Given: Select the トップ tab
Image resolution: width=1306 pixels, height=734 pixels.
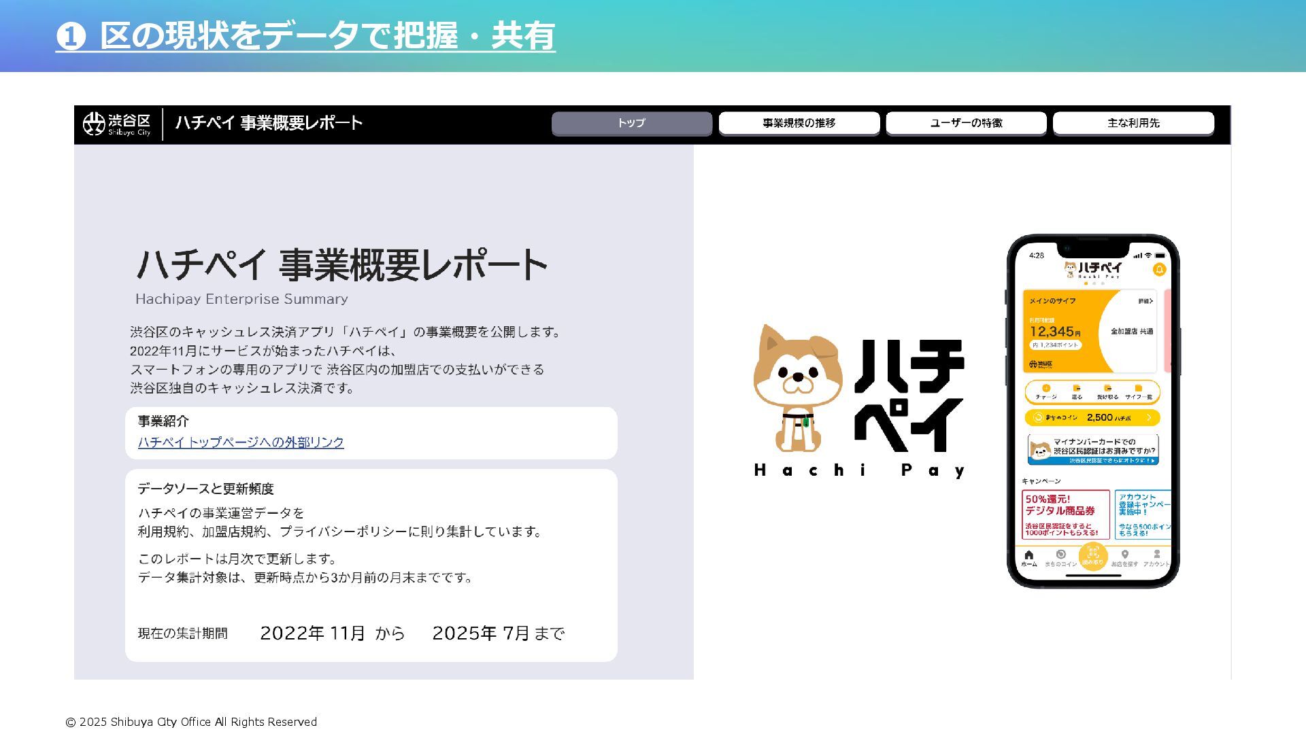Looking at the screenshot, I should pos(631,123).
